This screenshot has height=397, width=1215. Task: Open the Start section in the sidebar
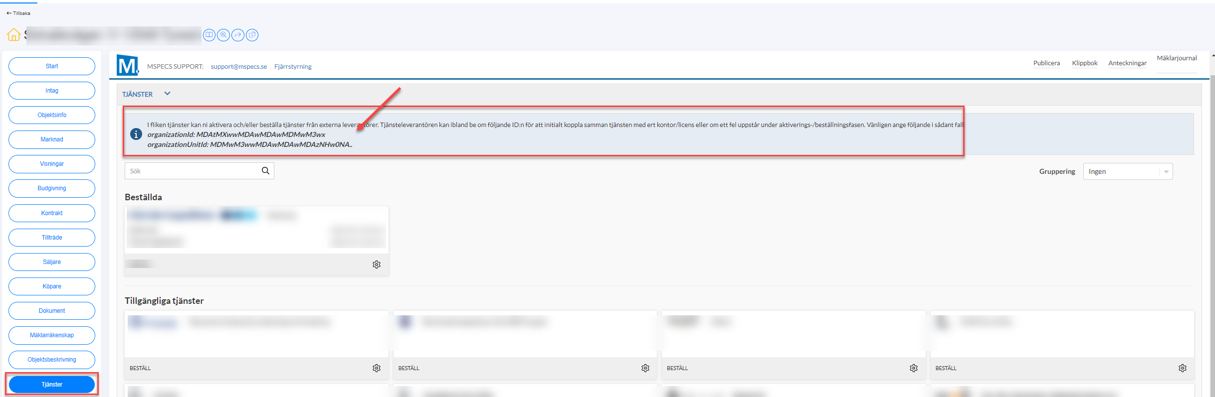pyautogui.click(x=52, y=66)
